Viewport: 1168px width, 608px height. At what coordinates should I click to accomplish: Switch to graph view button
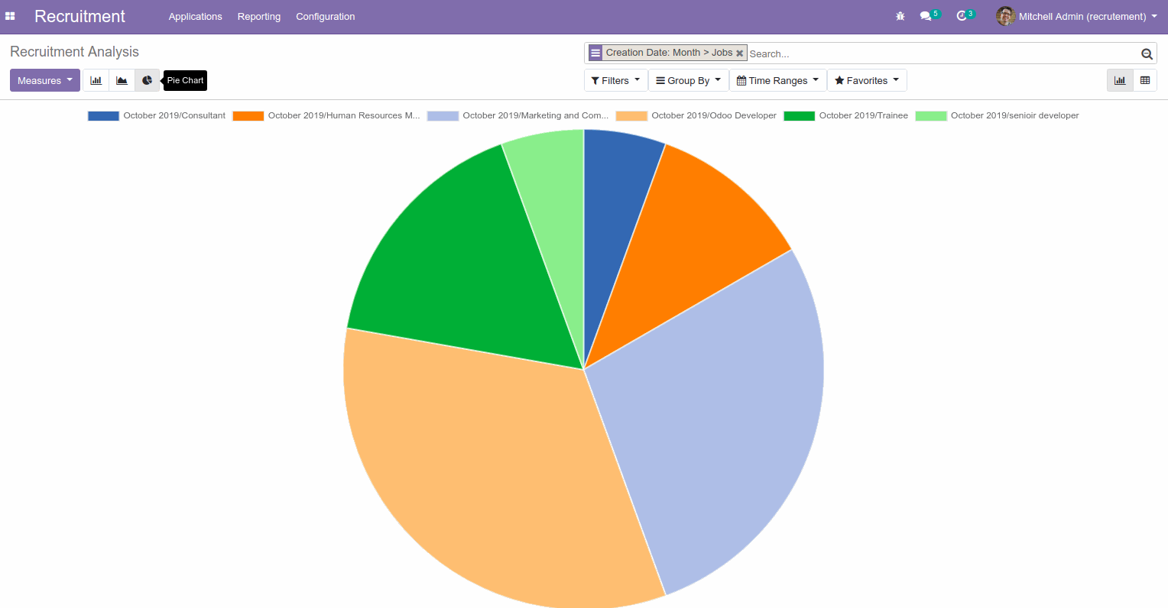(1120, 80)
